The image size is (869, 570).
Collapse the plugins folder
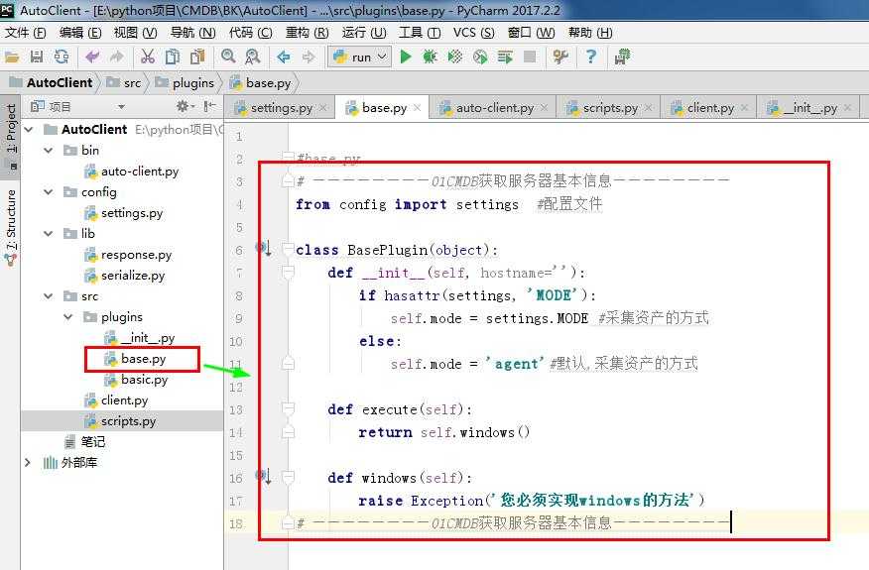(68, 317)
